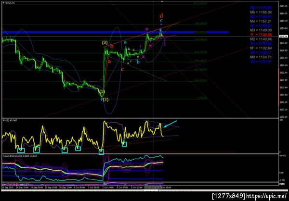
Task: Select the yellow (1) wave label
Action: [102, 91]
